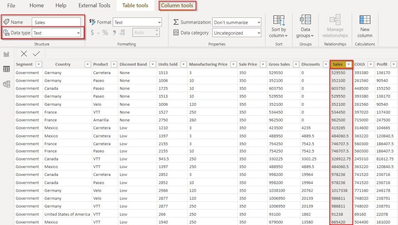Click the 1038100 Gross Sales cell
Screen dimensions: 398x225
(x=277, y=191)
